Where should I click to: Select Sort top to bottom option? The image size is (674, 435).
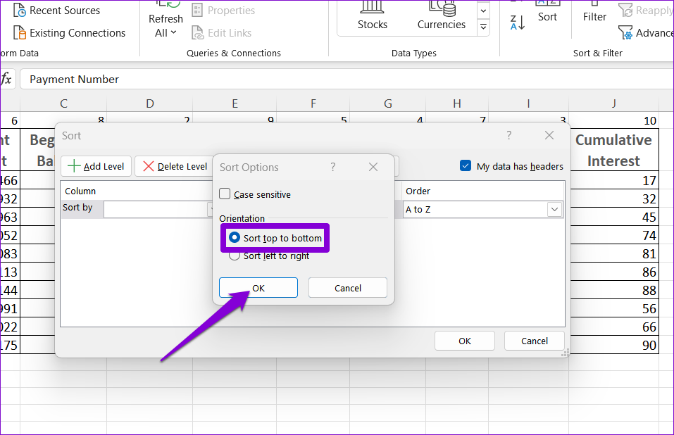[235, 238]
